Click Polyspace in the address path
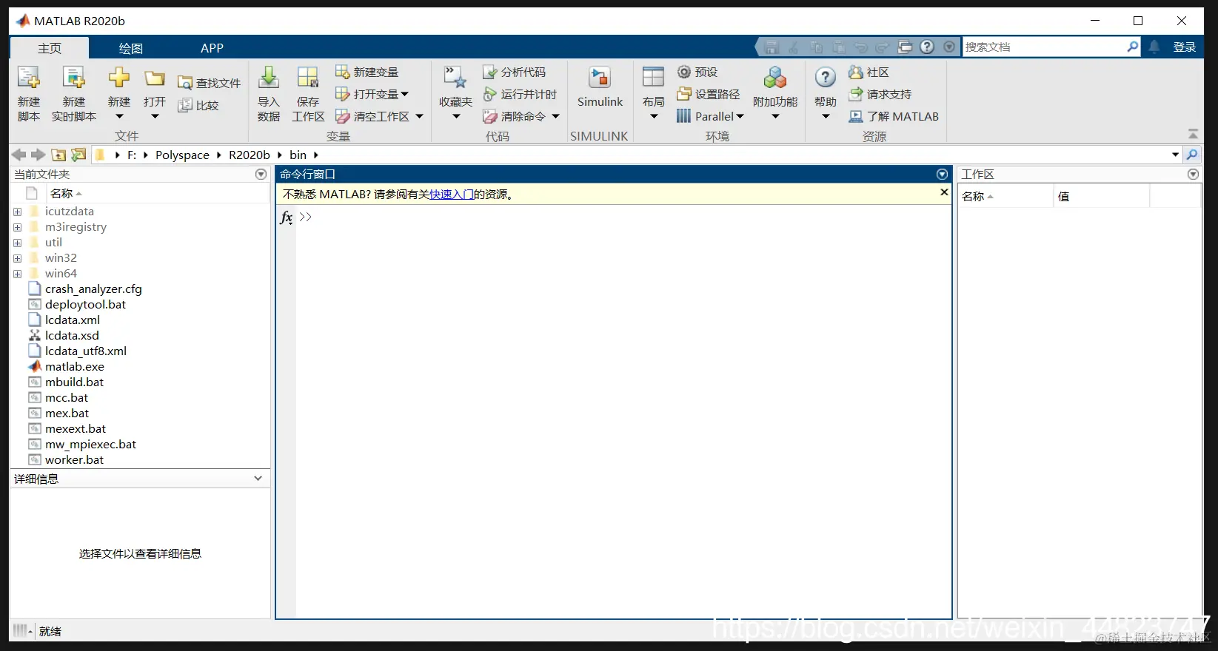The width and height of the screenshot is (1218, 651). (182, 155)
